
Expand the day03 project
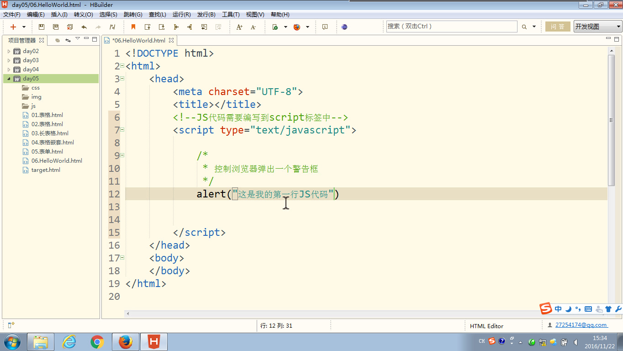tap(9, 60)
